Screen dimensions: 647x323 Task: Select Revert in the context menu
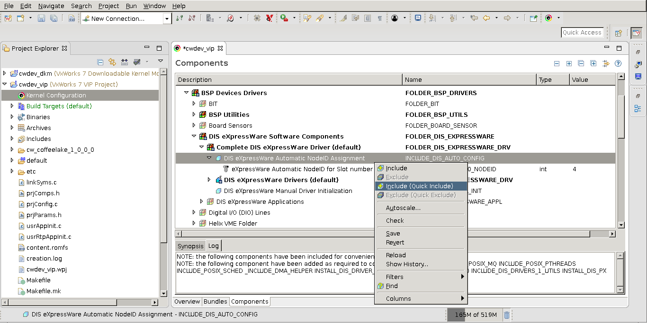click(421, 242)
